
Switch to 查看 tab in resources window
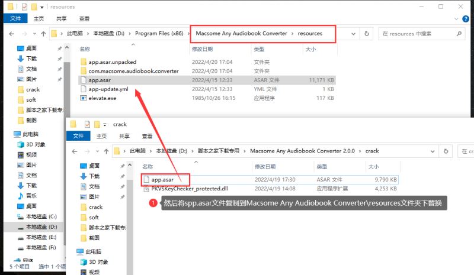pyautogui.click(x=84, y=19)
